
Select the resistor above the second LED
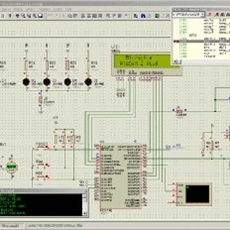(47, 65)
